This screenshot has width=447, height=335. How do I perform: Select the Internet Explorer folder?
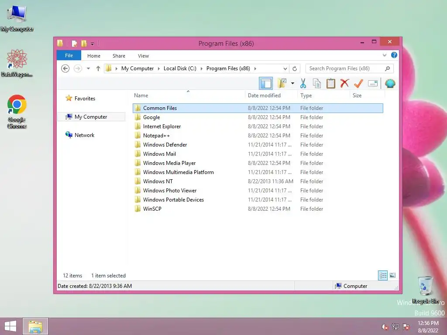[x=258, y=126]
